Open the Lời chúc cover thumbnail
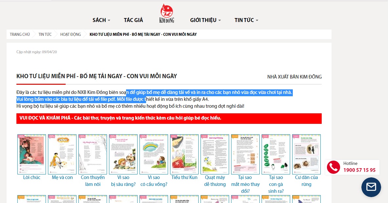 [32, 154]
